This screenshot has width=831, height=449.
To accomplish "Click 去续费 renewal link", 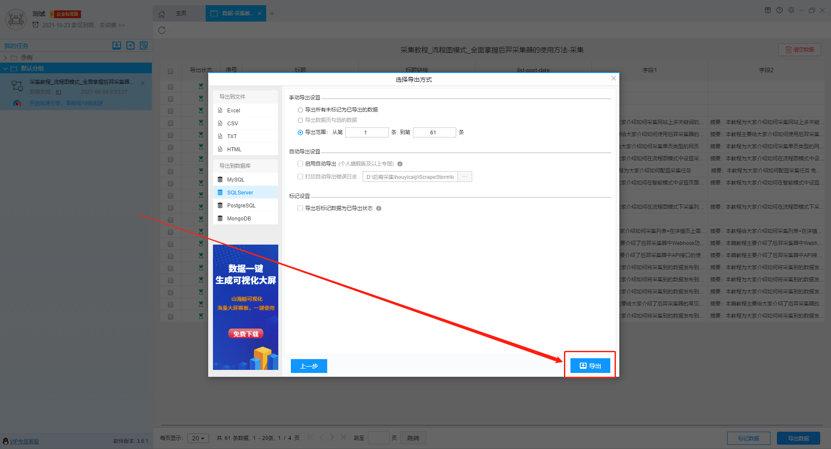I will (x=112, y=25).
